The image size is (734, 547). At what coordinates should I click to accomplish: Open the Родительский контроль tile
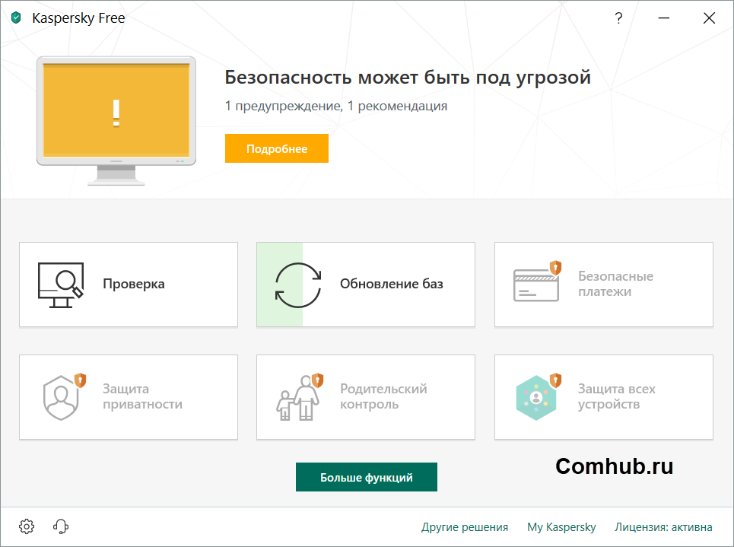tap(366, 396)
